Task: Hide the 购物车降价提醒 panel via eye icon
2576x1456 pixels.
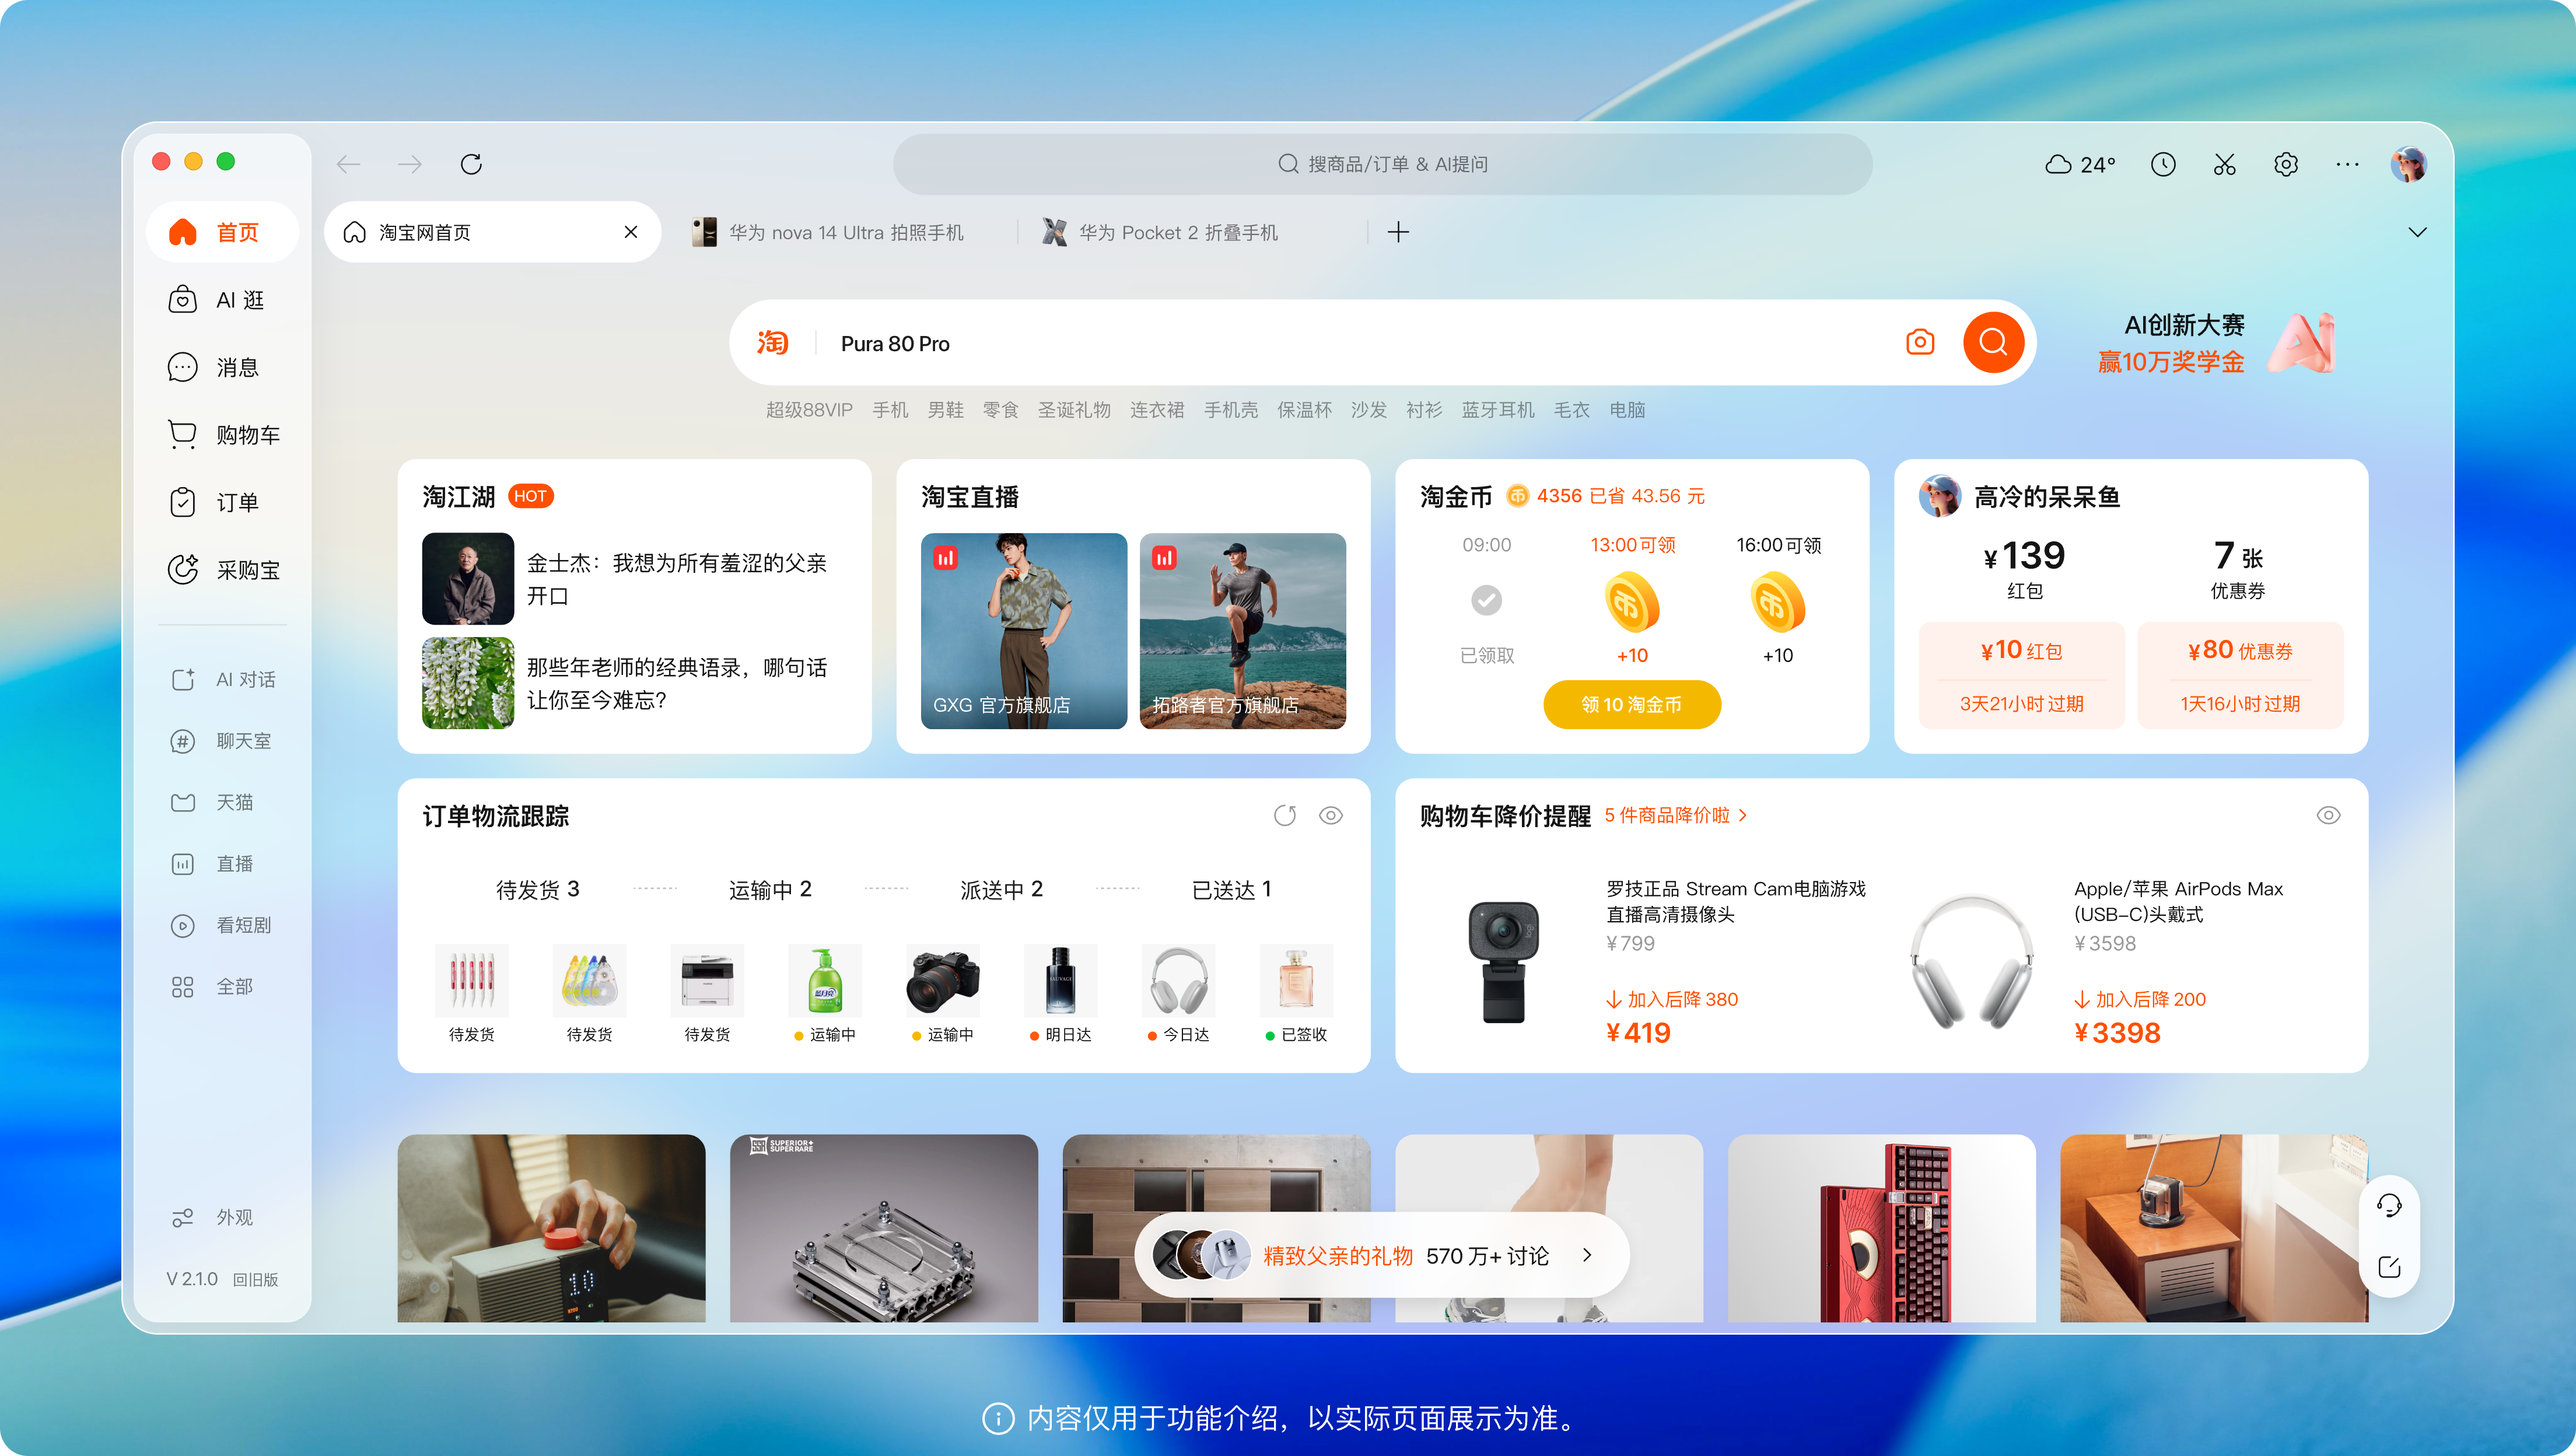Action: [x=2329, y=815]
